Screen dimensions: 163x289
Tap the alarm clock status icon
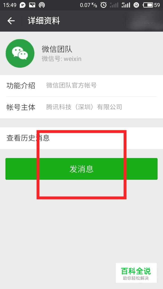[x=104, y=5]
